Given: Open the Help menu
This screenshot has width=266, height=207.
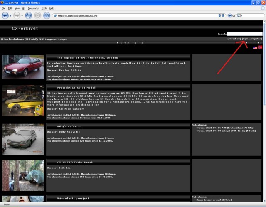Looking at the screenshot, I should pos(52,8).
